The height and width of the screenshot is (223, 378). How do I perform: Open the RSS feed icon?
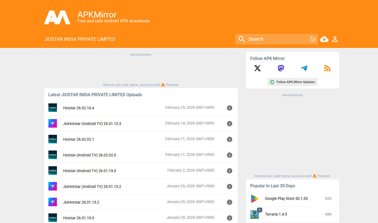coord(327,68)
